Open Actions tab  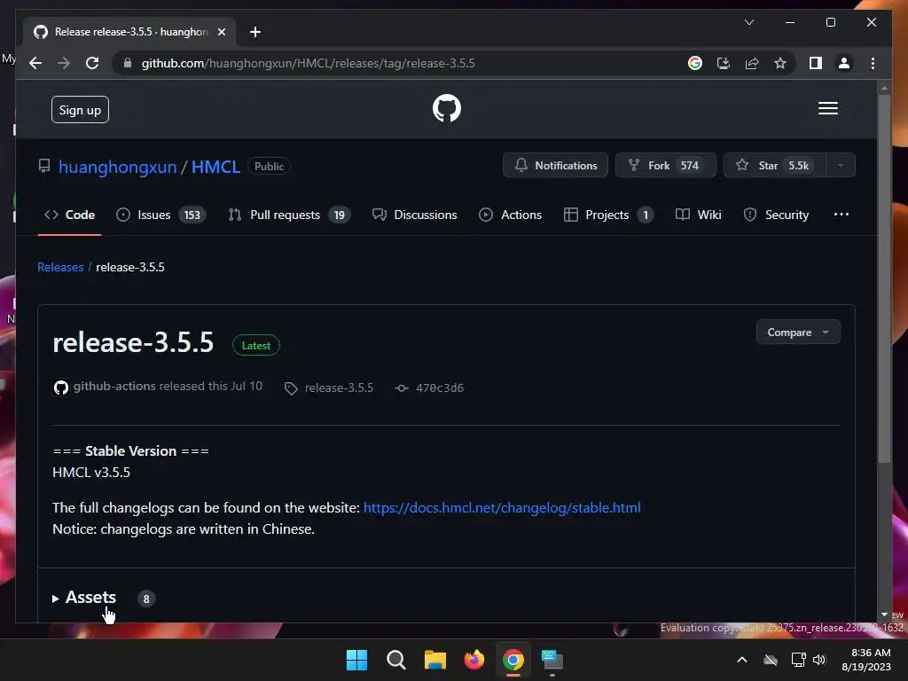(x=510, y=215)
